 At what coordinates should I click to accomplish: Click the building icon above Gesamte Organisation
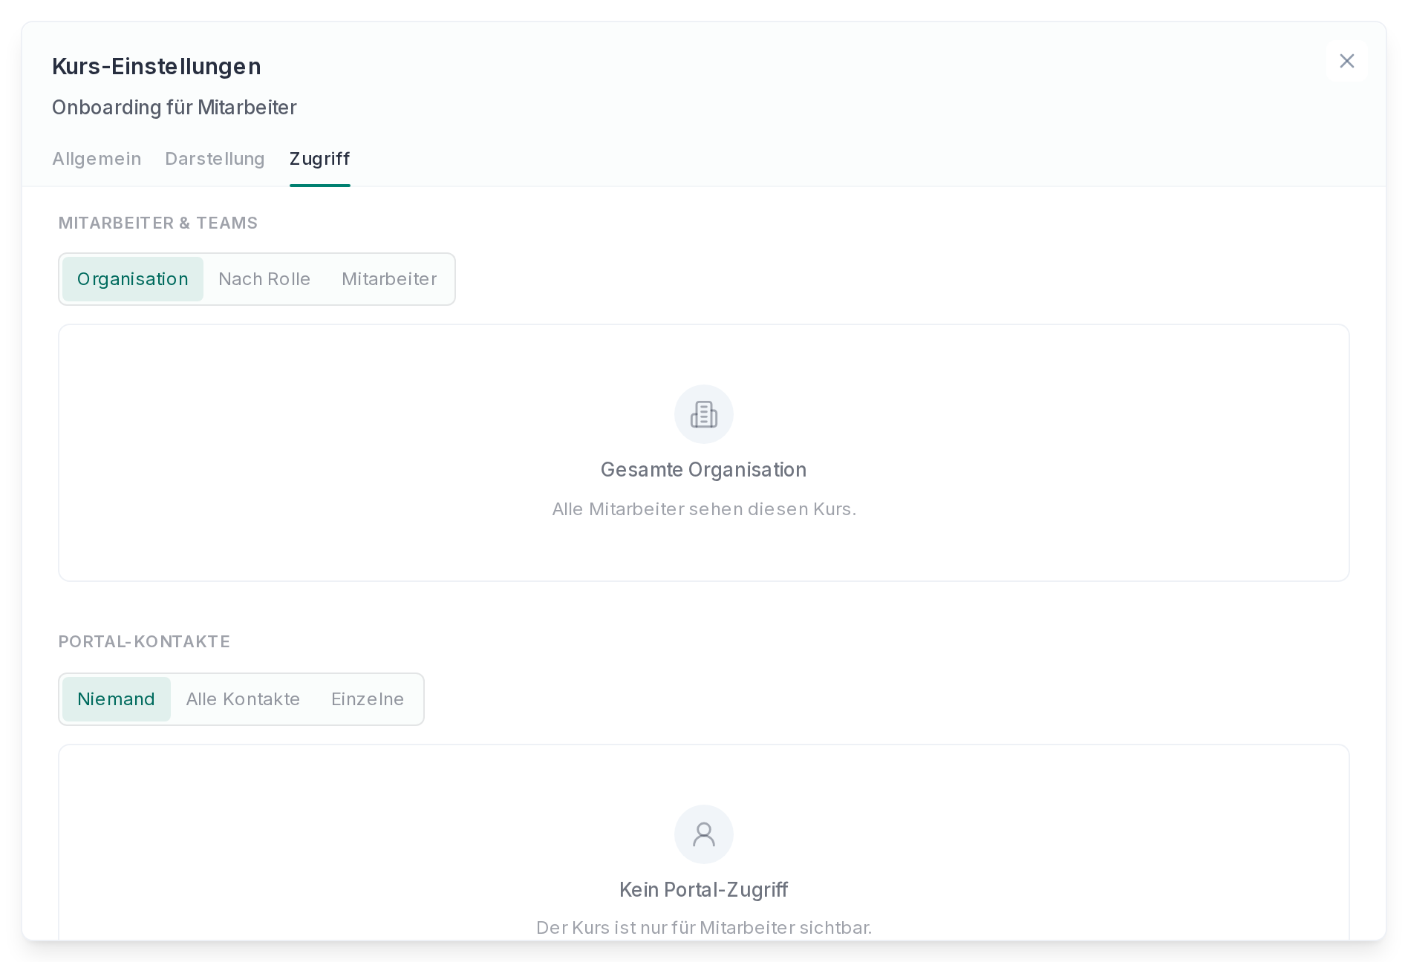point(704,414)
